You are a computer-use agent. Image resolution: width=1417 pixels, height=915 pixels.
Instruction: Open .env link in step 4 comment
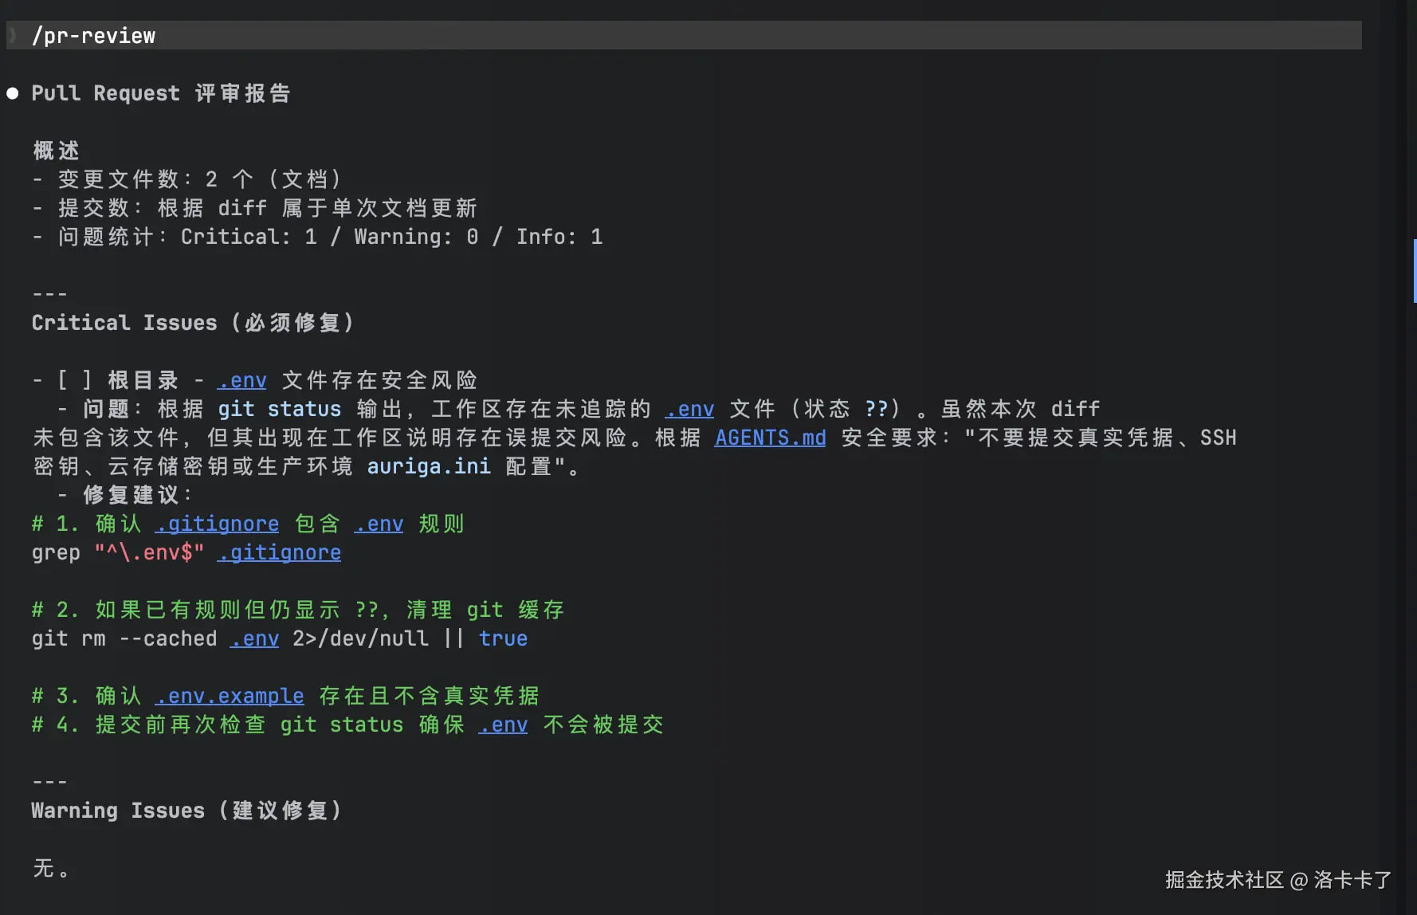[x=503, y=725]
